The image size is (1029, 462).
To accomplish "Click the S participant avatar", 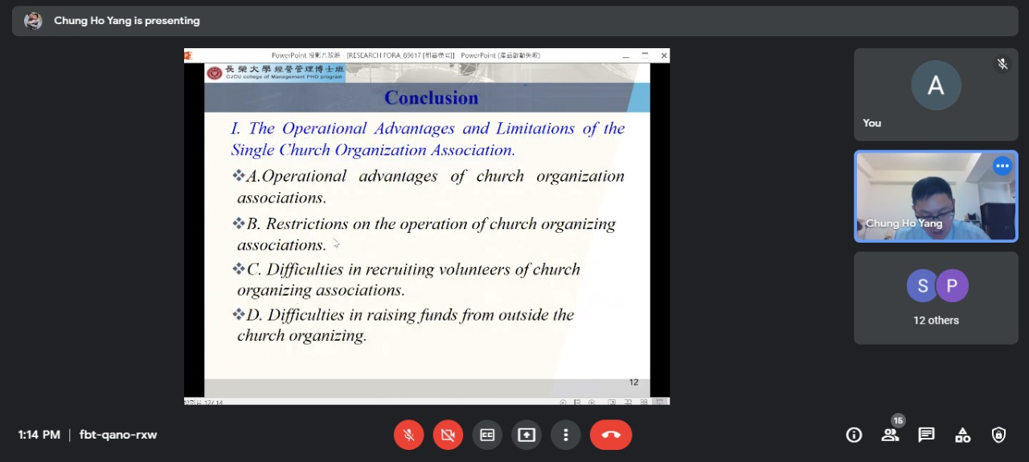I will coord(922,285).
